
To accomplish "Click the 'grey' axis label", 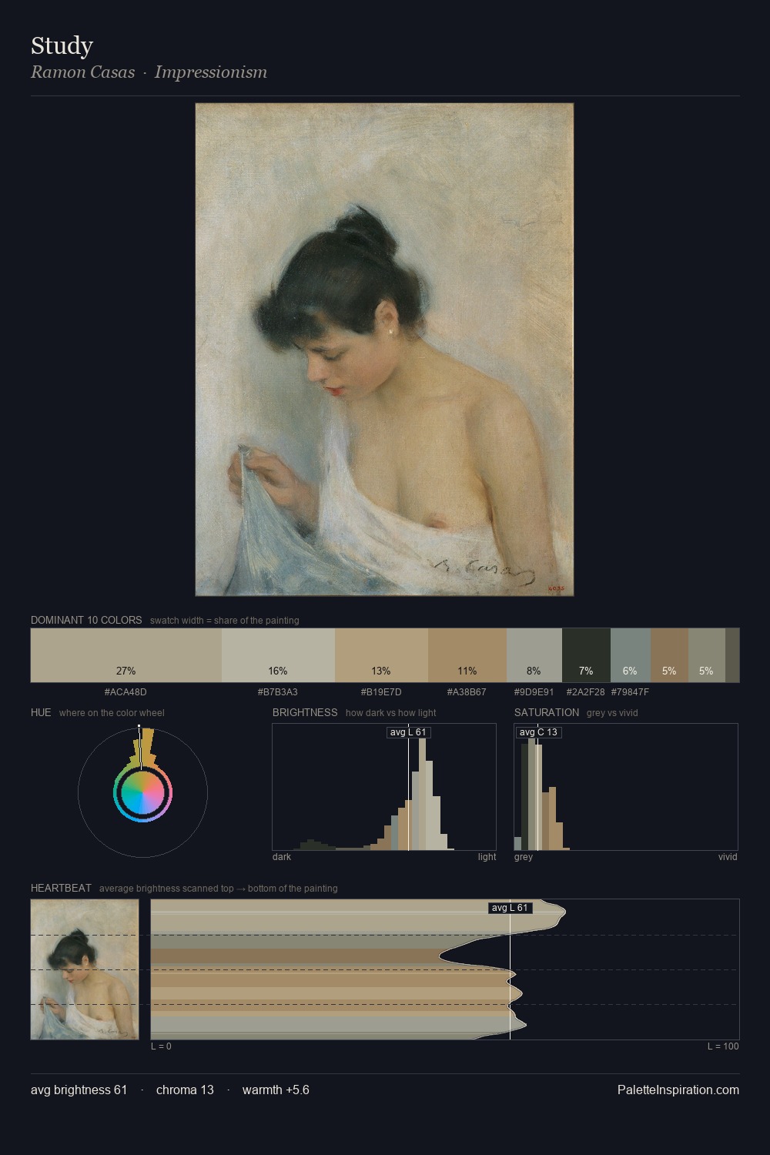I will (x=524, y=857).
